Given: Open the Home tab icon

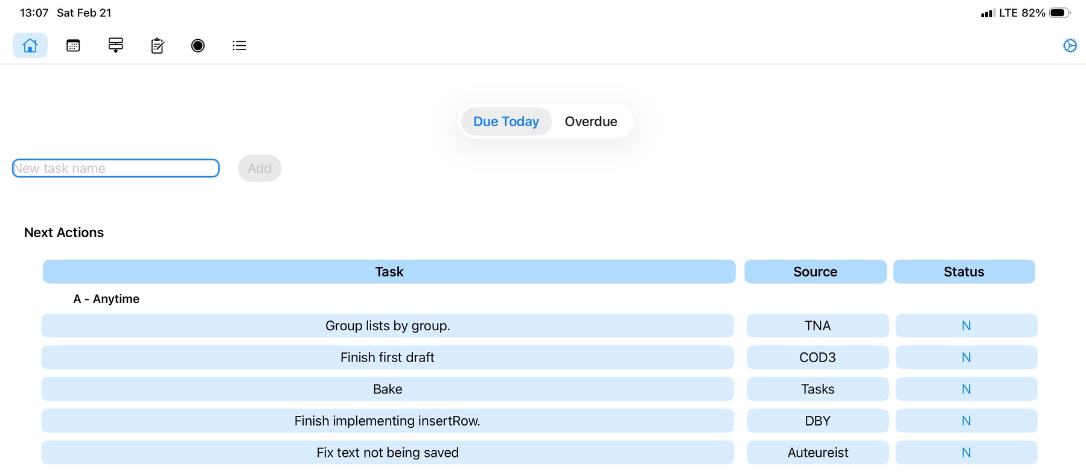Looking at the screenshot, I should tap(30, 45).
